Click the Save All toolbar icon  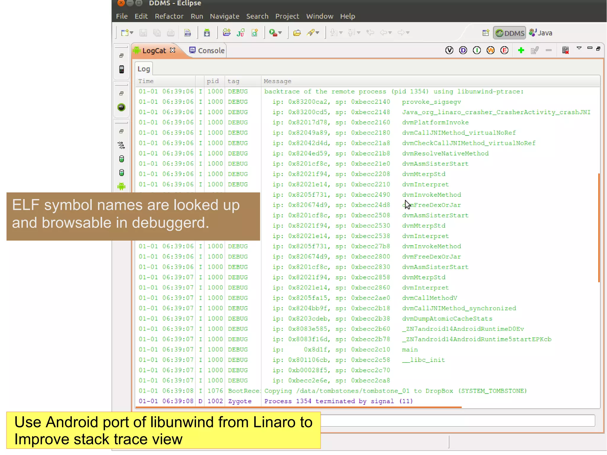[x=157, y=33]
